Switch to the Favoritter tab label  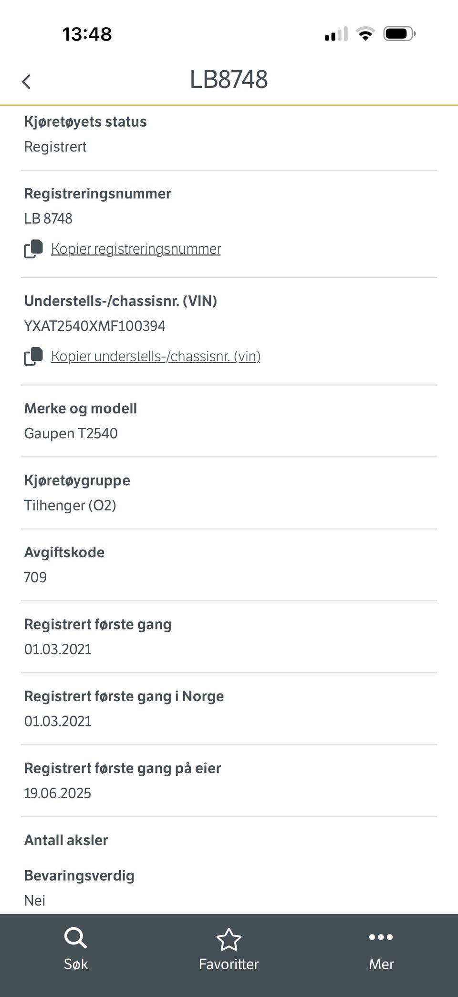coord(229,964)
